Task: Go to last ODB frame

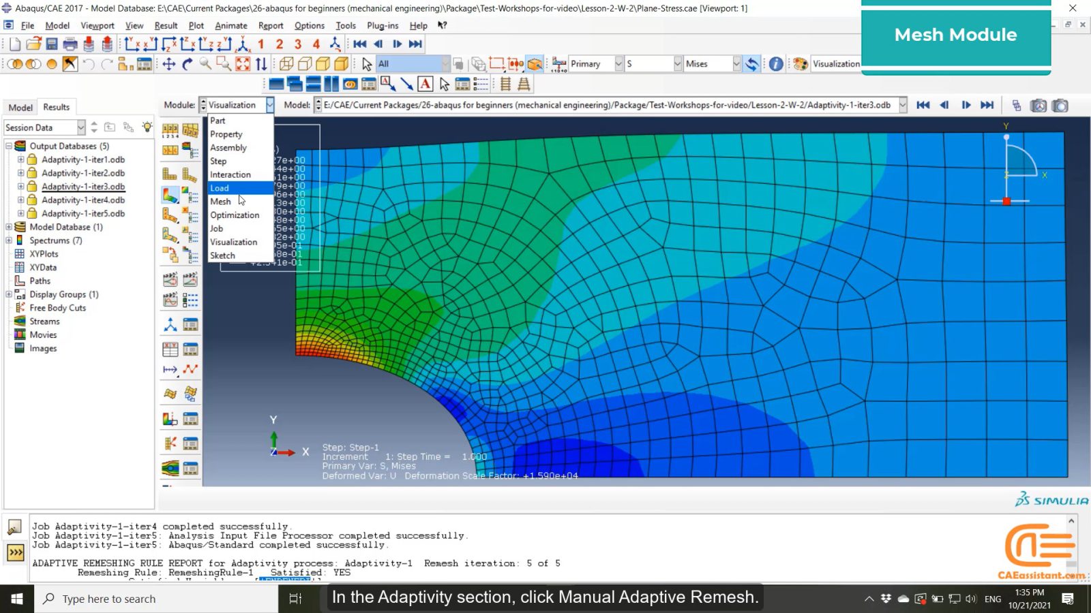Action: pos(987,105)
